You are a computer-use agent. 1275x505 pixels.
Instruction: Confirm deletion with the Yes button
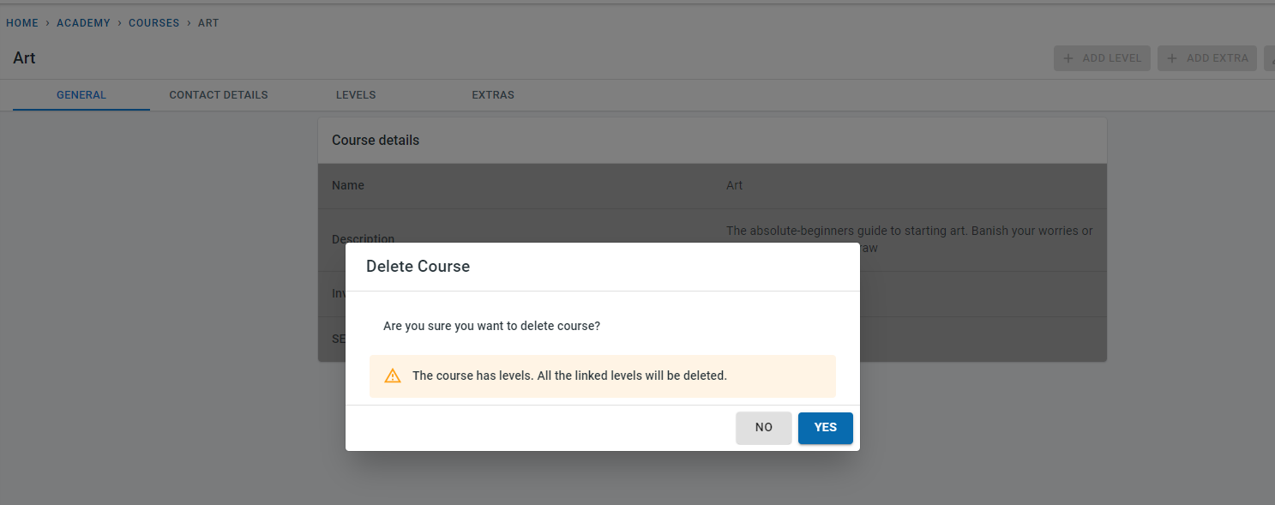825,428
